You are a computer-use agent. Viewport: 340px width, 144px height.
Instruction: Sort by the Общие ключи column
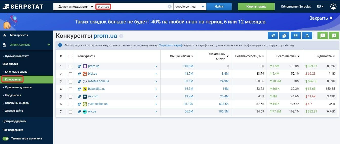click(x=182, y=56)
